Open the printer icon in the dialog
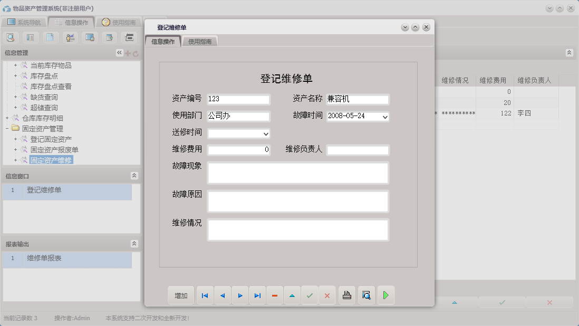This screenshot has height=326, width=579. [x=346, y=295]
